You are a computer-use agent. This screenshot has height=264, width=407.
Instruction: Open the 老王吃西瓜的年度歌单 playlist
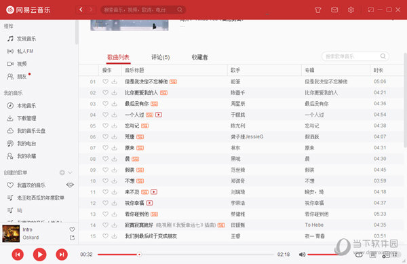click(41, 197)
